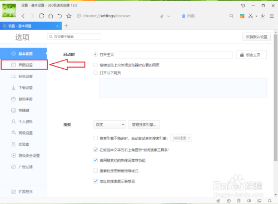
Task: Click the vertical scrollbar on the right
Action: pos(276,98)
